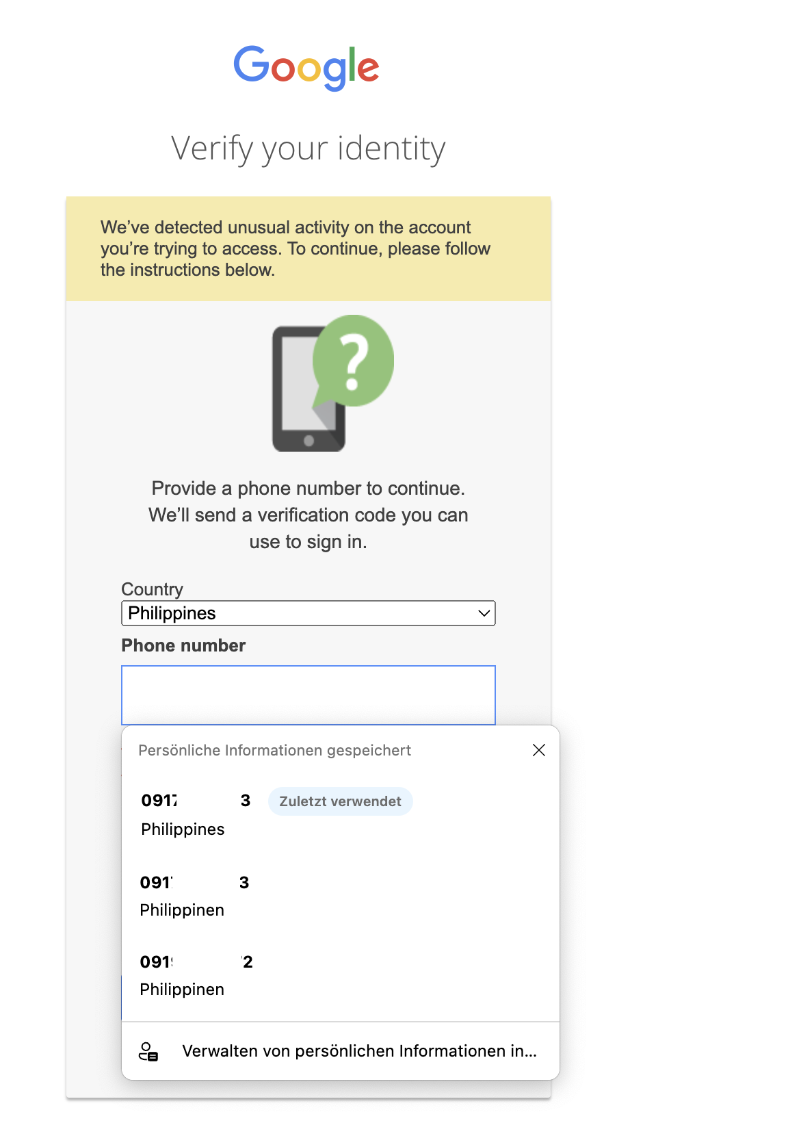Choose the number marked 'Zuletzt verwendet'
This screenshot has height=1136, width=788.
[196, 814]
